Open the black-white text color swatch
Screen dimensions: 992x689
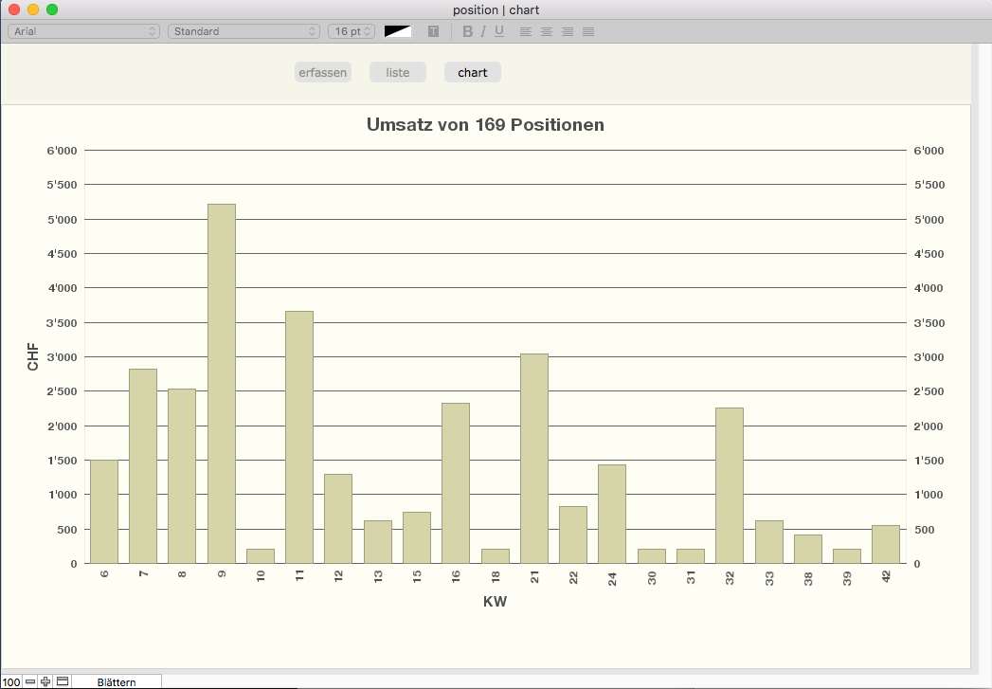pyautogui.click(x=398, y=31)
